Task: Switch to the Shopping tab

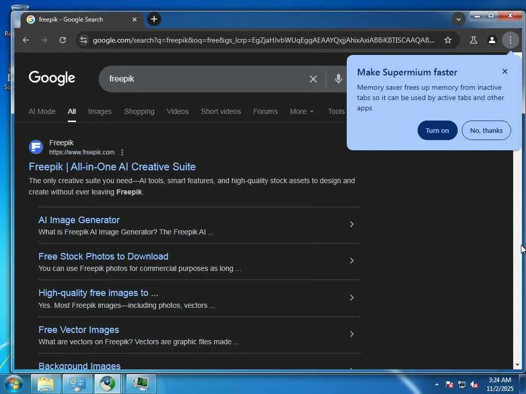Action: tap(139, 111)
